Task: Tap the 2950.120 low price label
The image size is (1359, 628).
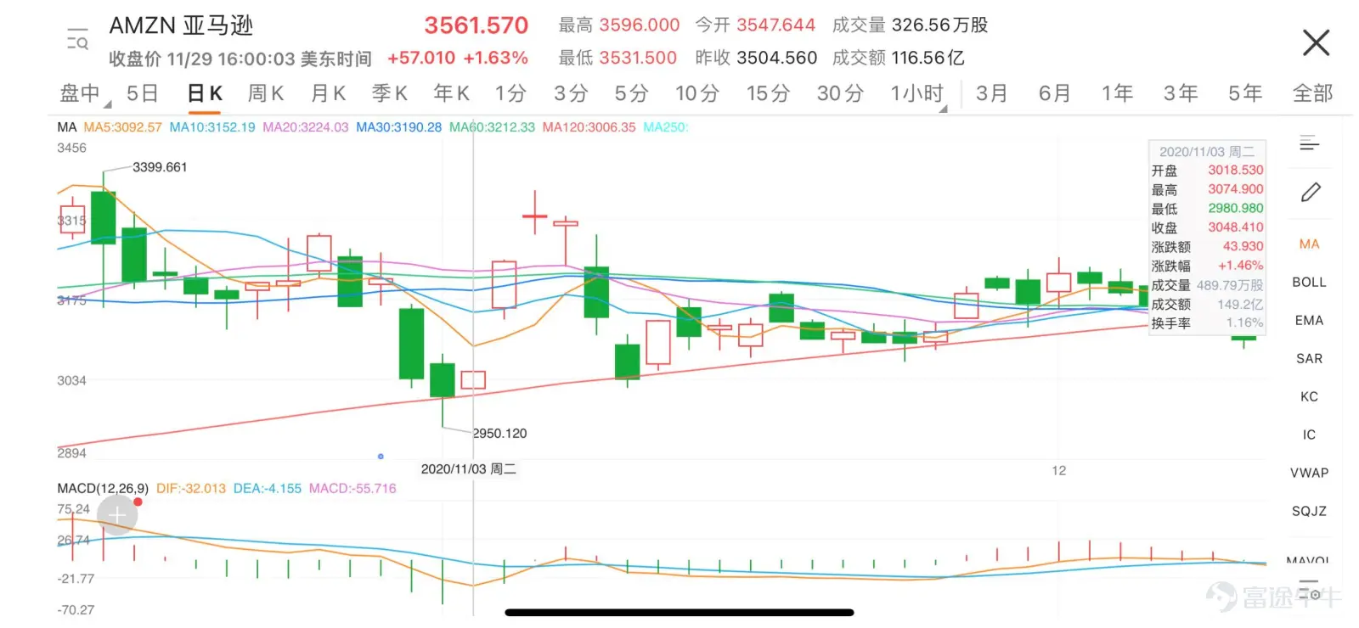Action: tap(499, 434)
